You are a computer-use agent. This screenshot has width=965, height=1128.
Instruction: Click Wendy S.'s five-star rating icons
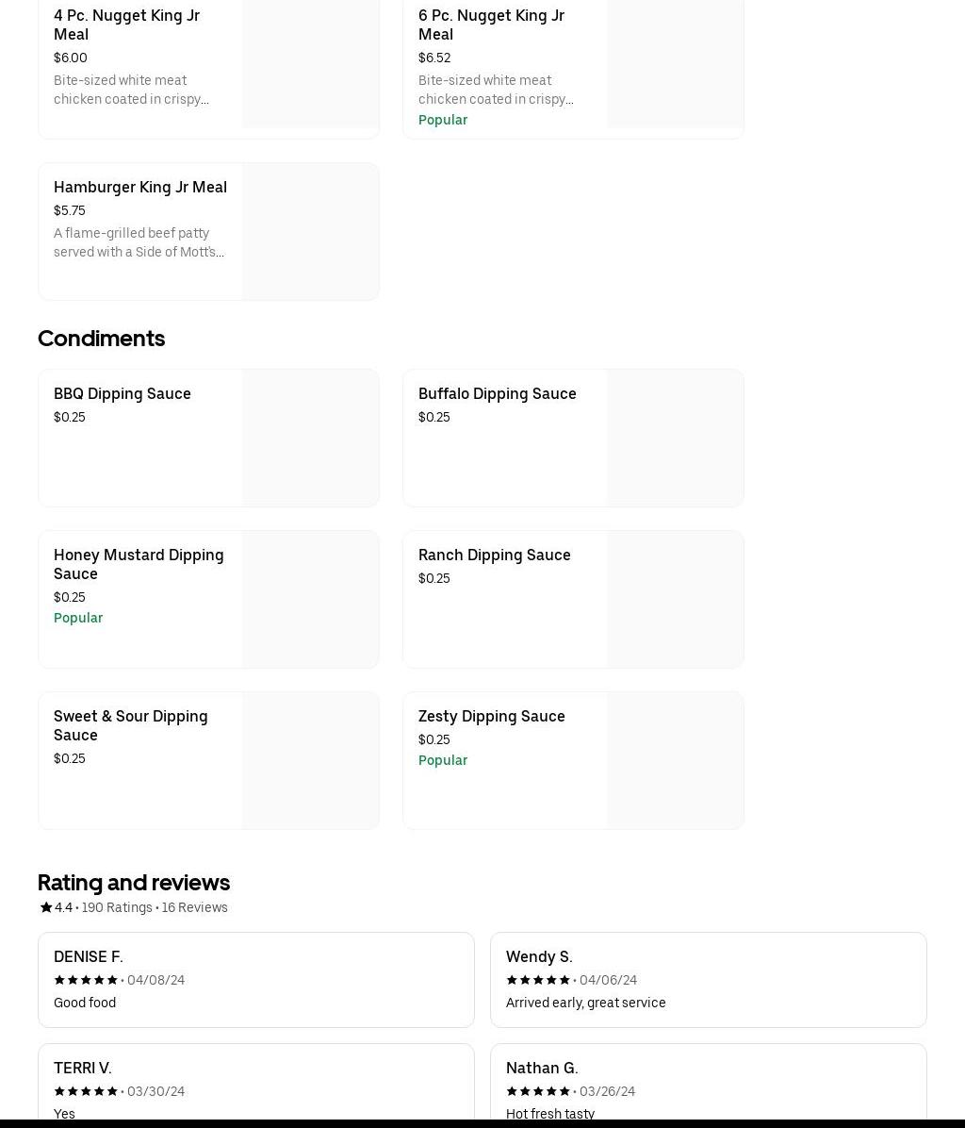click(x=538, y=980)
